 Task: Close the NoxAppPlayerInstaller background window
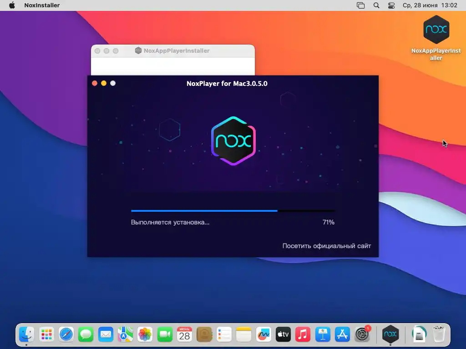97,51
